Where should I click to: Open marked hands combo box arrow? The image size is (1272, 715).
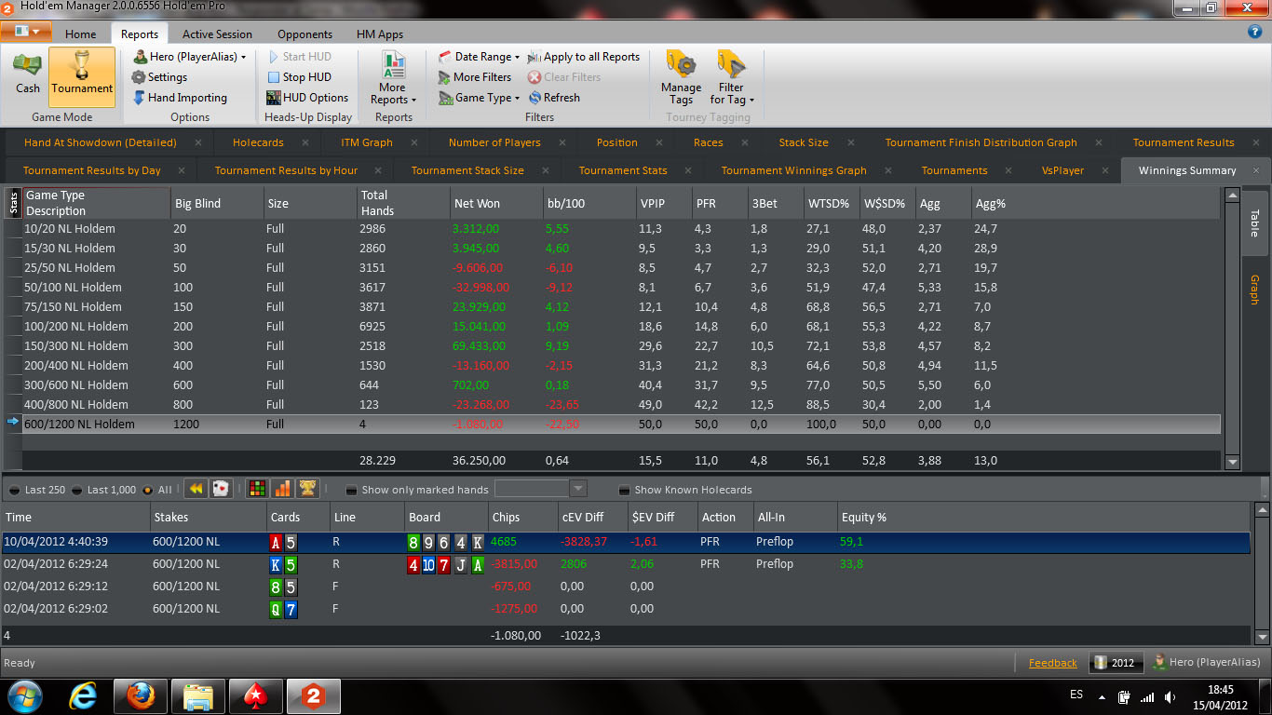[577, 489]
